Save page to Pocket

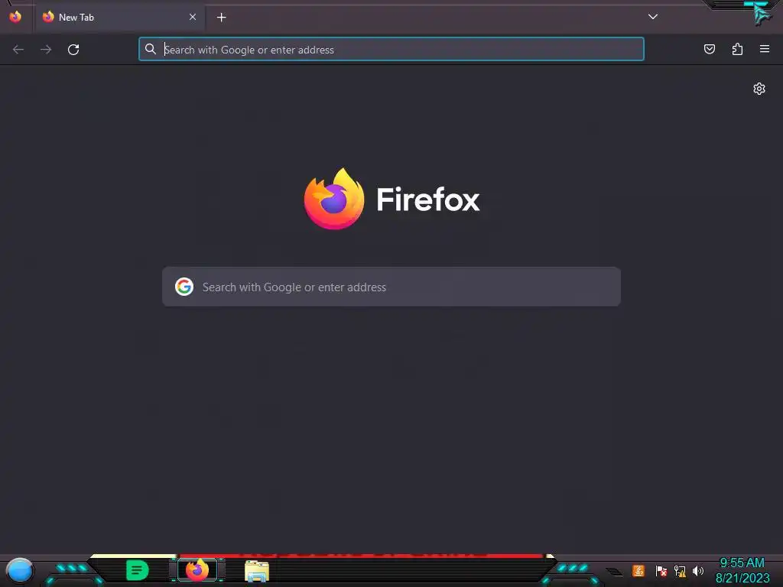[x=710, y=49]
